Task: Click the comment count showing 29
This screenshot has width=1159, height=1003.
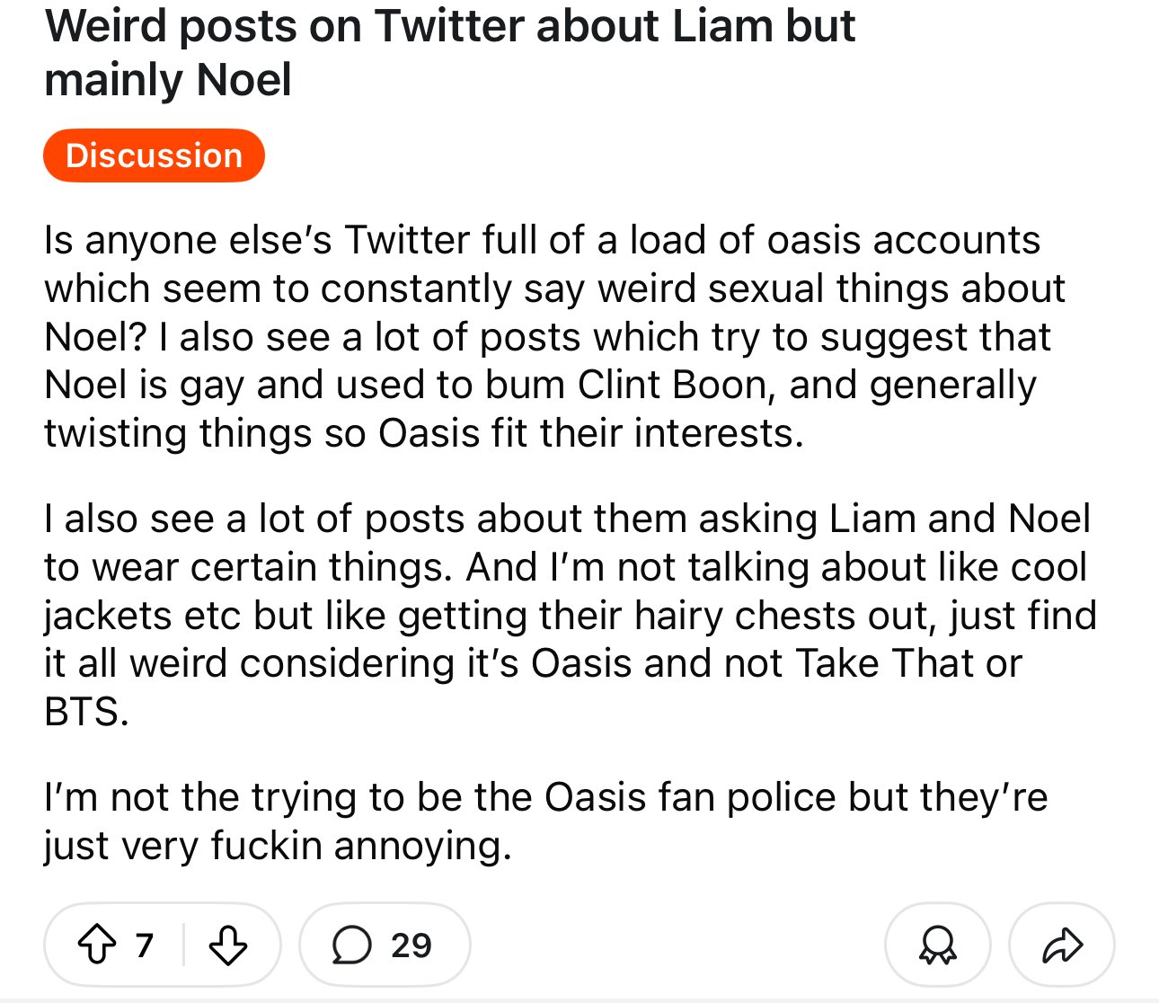Action: click(x=411, y=945)
